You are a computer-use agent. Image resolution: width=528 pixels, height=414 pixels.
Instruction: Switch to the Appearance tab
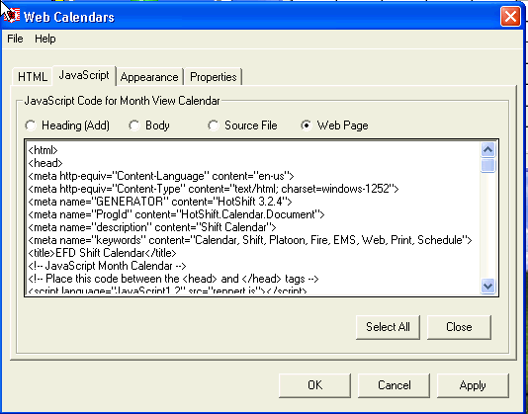tap(149, 77)
